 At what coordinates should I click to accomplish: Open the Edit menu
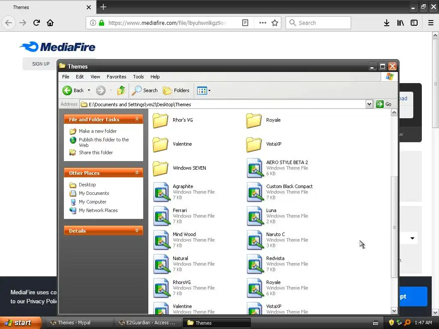tap(80, 77)
